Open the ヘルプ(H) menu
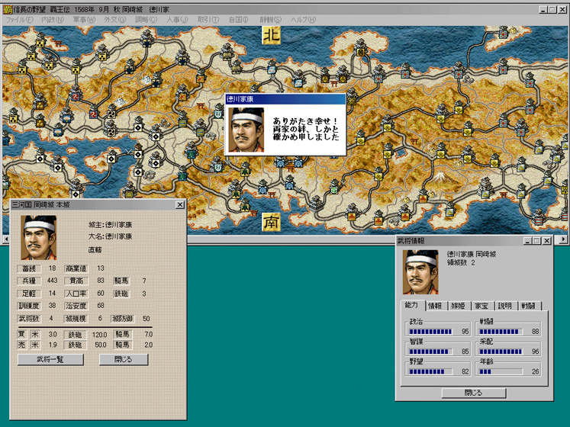This screenshot has width=570, height=427. coord(304,20)
